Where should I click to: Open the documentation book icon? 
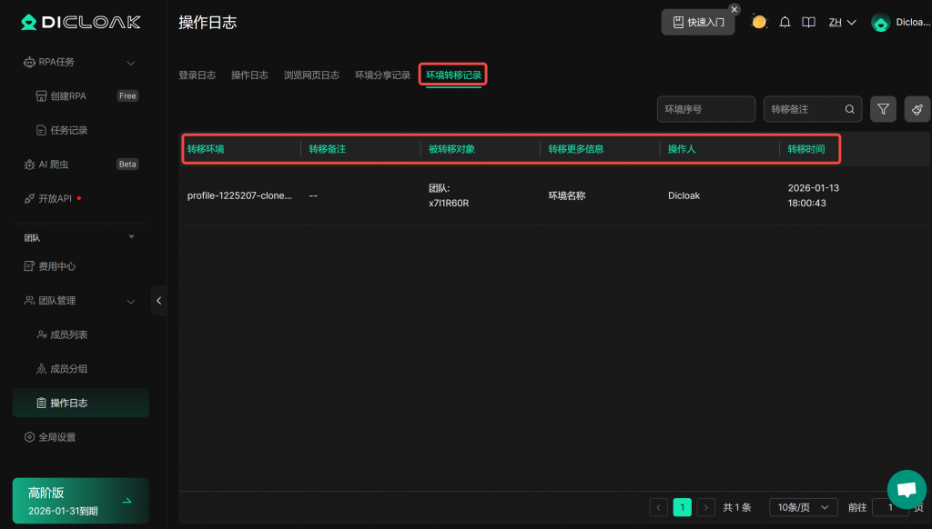pos(808,23)
